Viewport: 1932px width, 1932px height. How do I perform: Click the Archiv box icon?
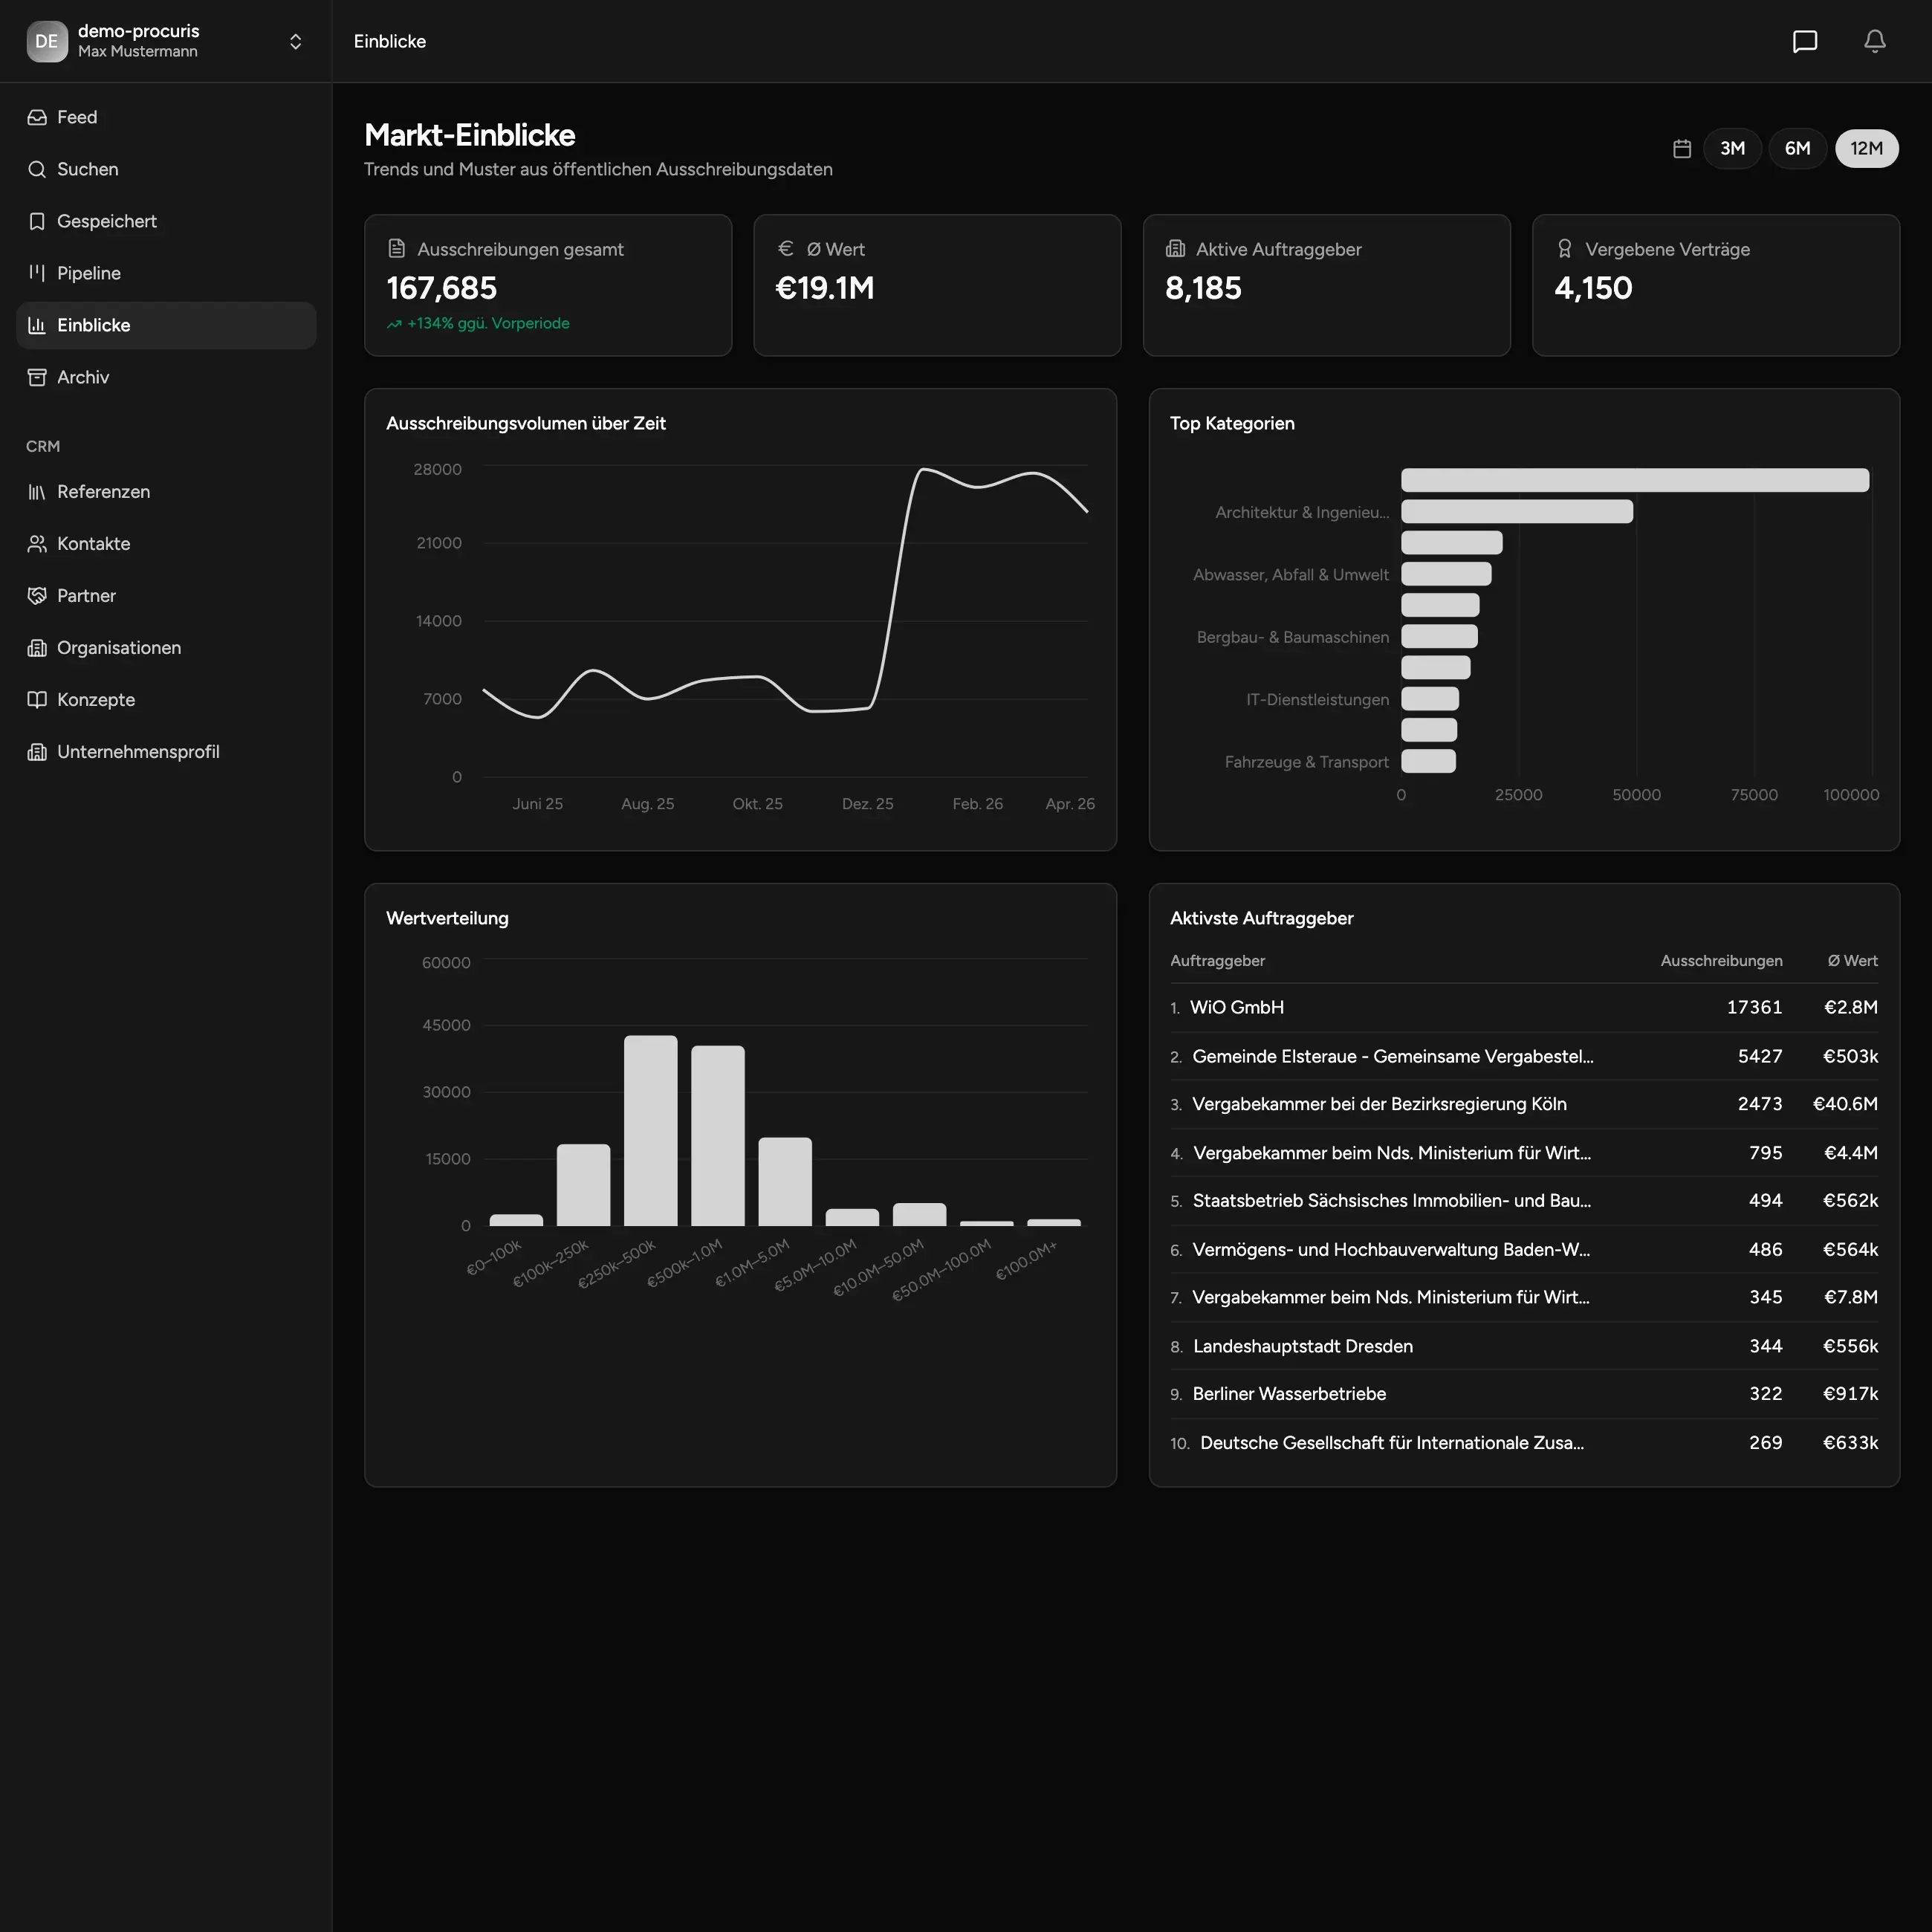37,377
